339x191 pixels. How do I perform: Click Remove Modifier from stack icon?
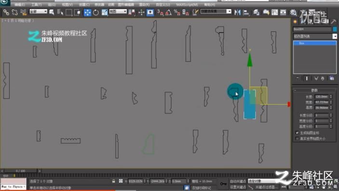click(x=323, y=78)
